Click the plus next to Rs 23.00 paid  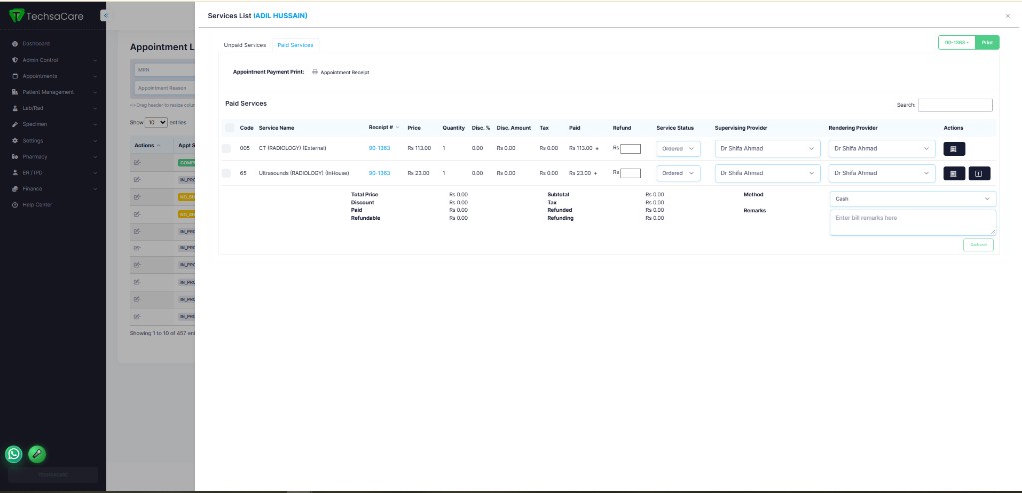tap(595, 174)
